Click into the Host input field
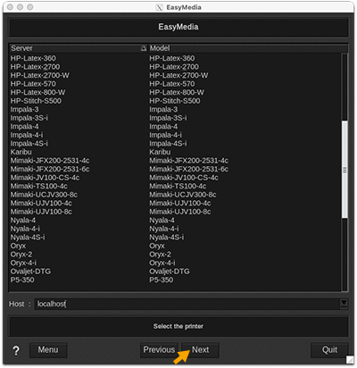 187,304
